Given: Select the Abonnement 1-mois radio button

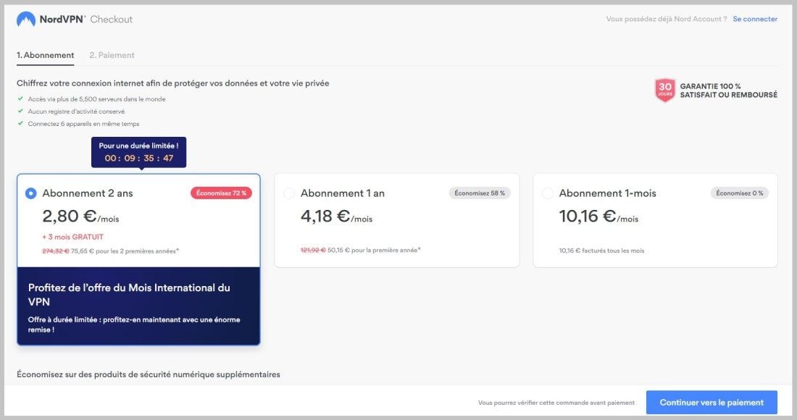Looking at the screenshot, I should 548,193.
